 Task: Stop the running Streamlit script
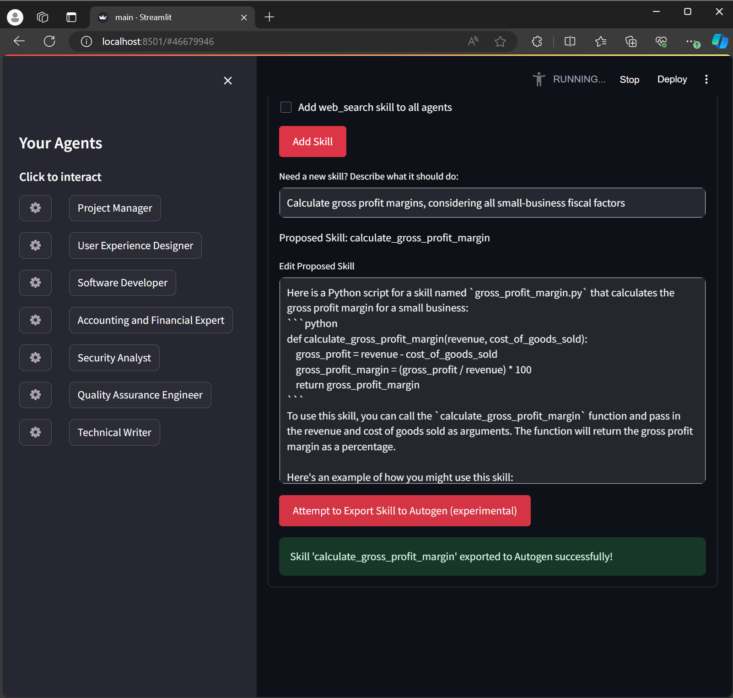[629, 80]
